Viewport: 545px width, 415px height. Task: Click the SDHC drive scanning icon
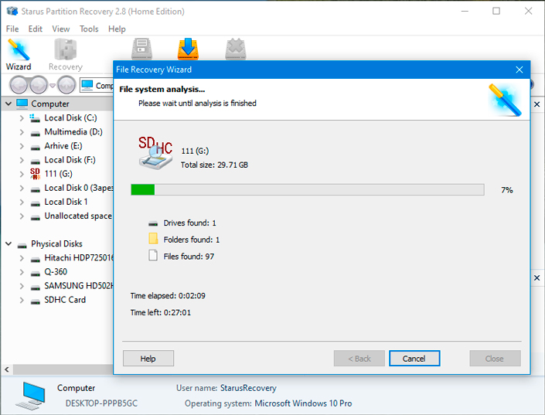tap(155, 153)
